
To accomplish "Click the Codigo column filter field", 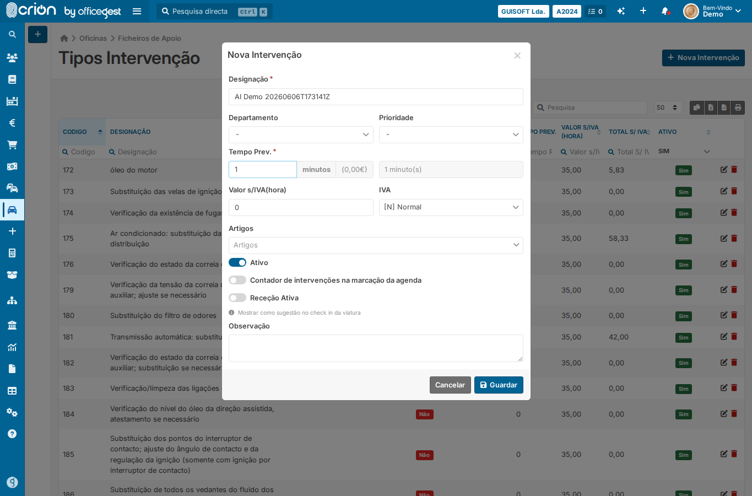I will [82, 152].
